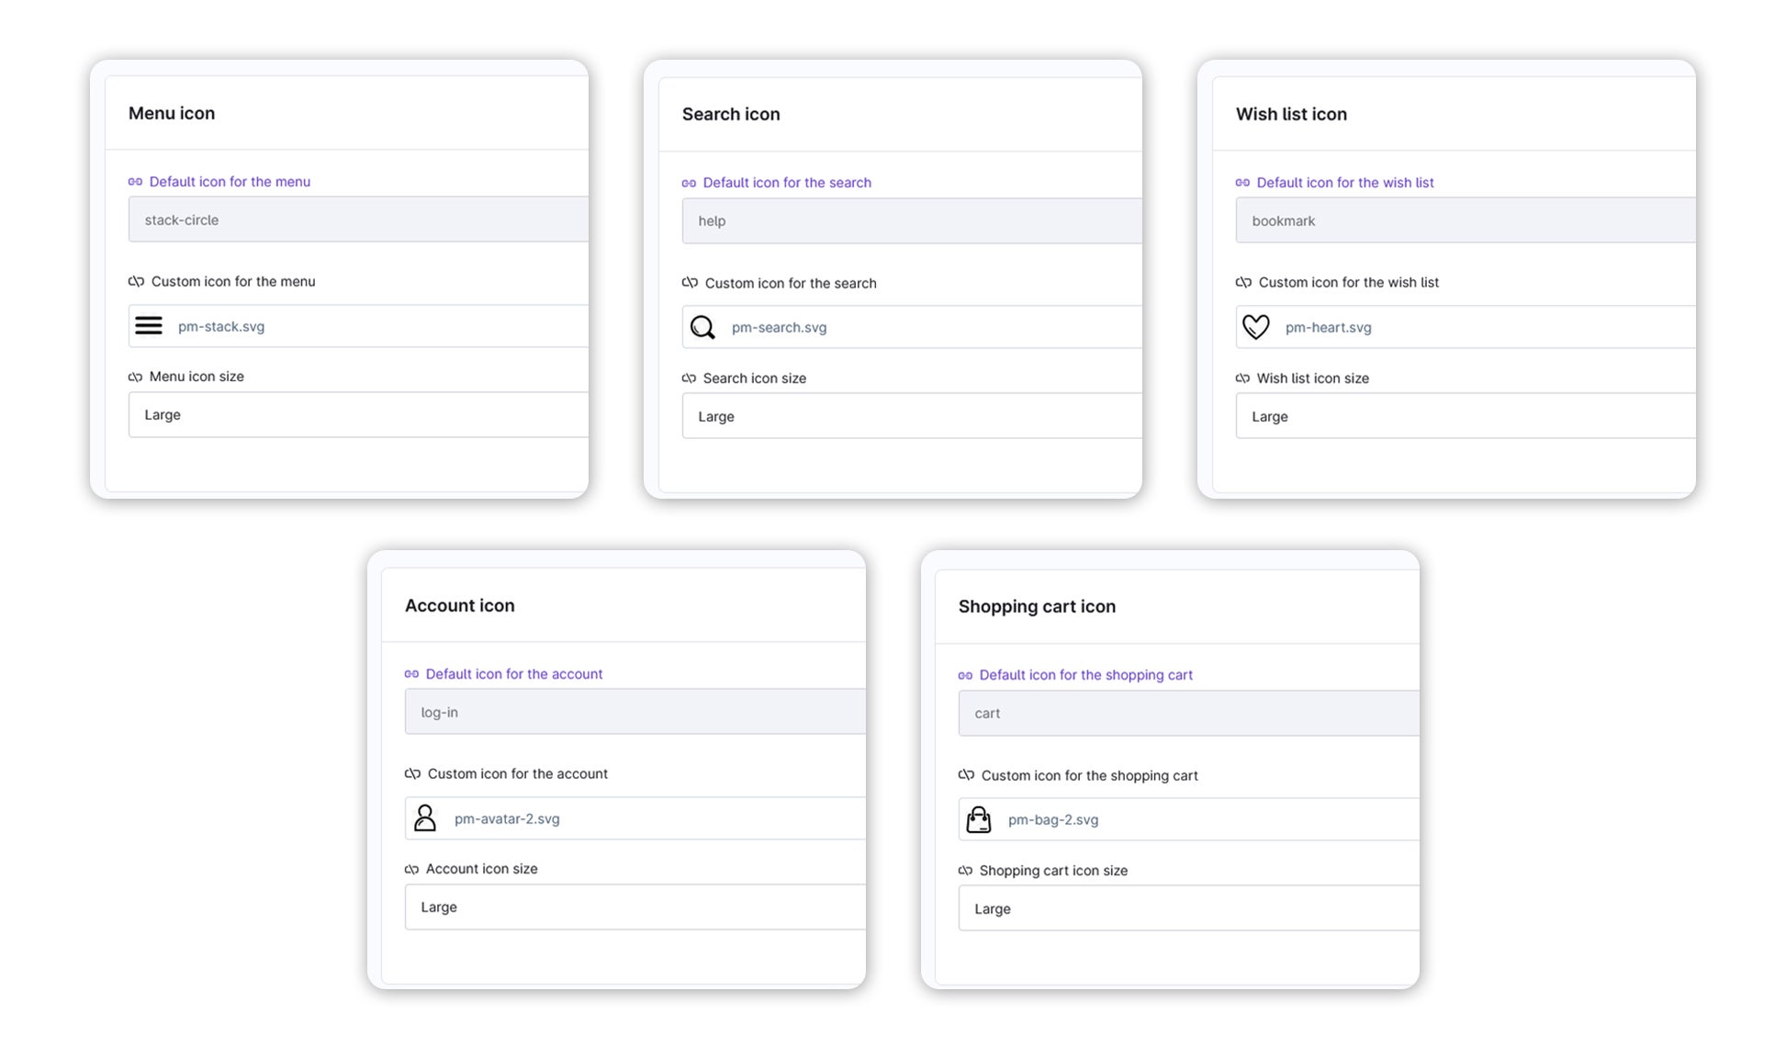Click the stack-circle default menu field

[358, 220]
